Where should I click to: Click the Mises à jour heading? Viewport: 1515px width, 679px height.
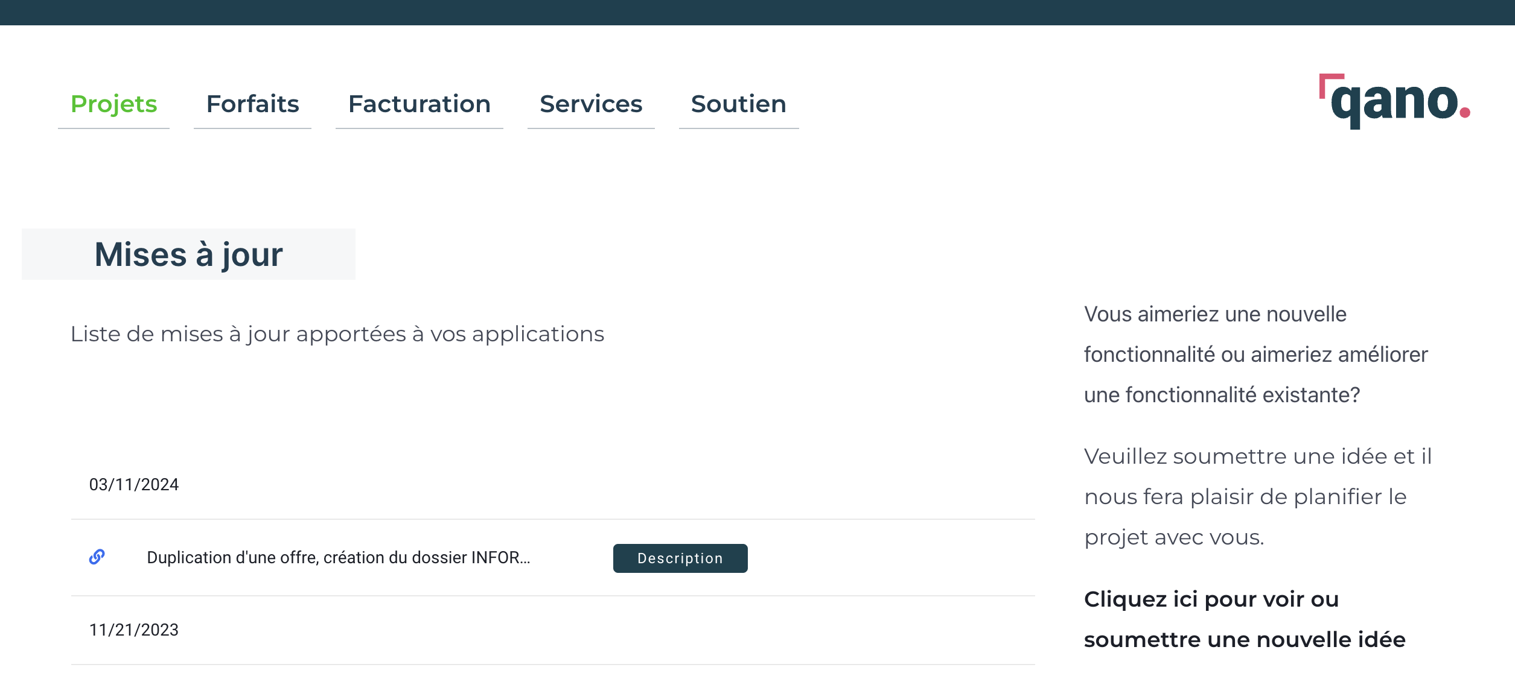point(188,254)
